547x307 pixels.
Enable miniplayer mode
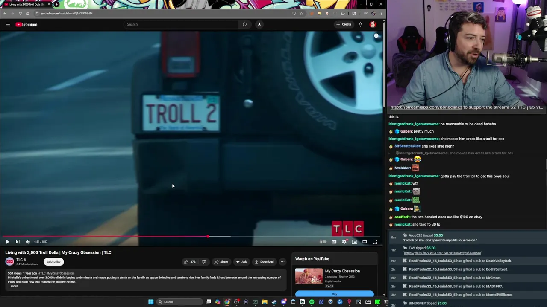(x=354, y=242)
